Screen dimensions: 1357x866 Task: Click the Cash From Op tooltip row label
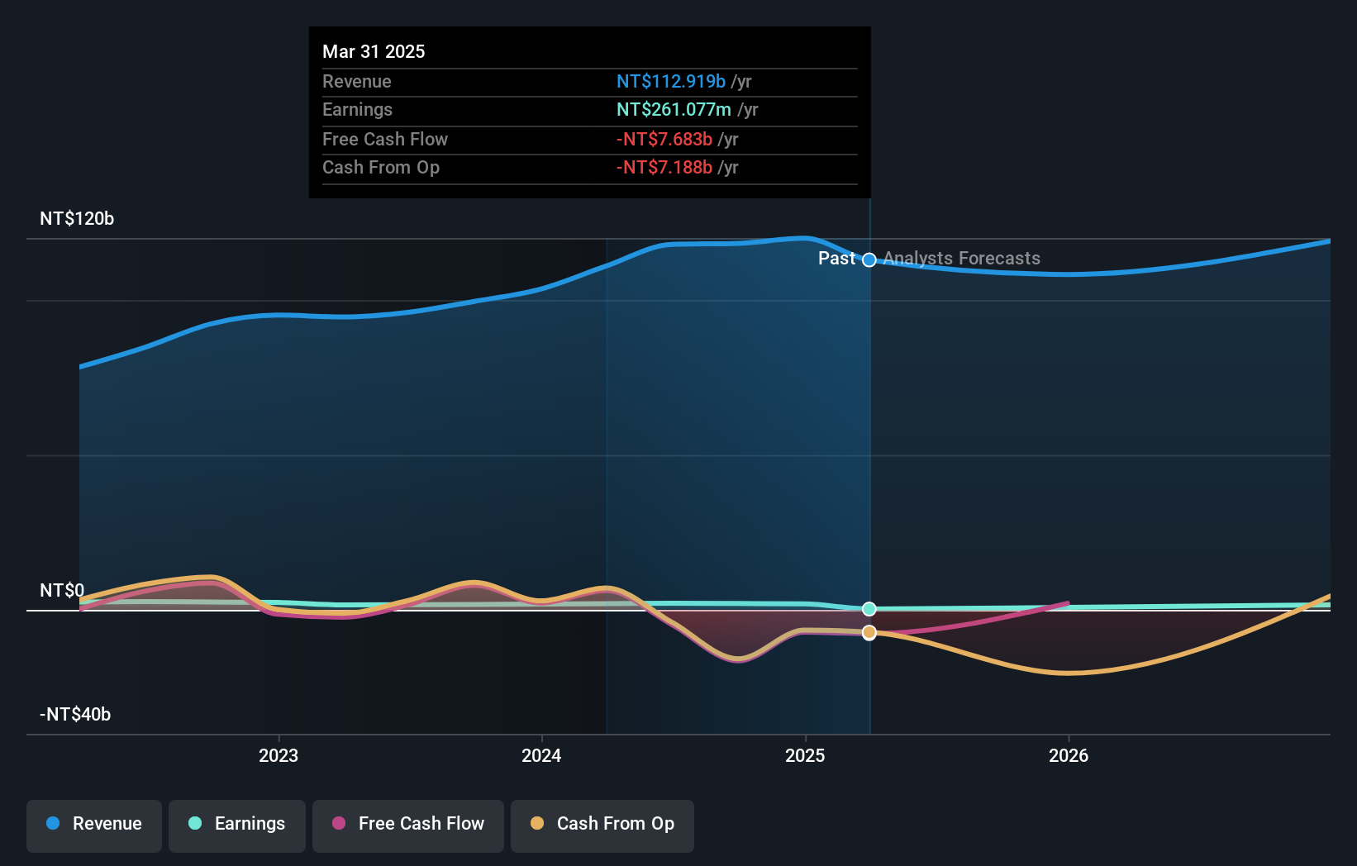coord(381,167)
